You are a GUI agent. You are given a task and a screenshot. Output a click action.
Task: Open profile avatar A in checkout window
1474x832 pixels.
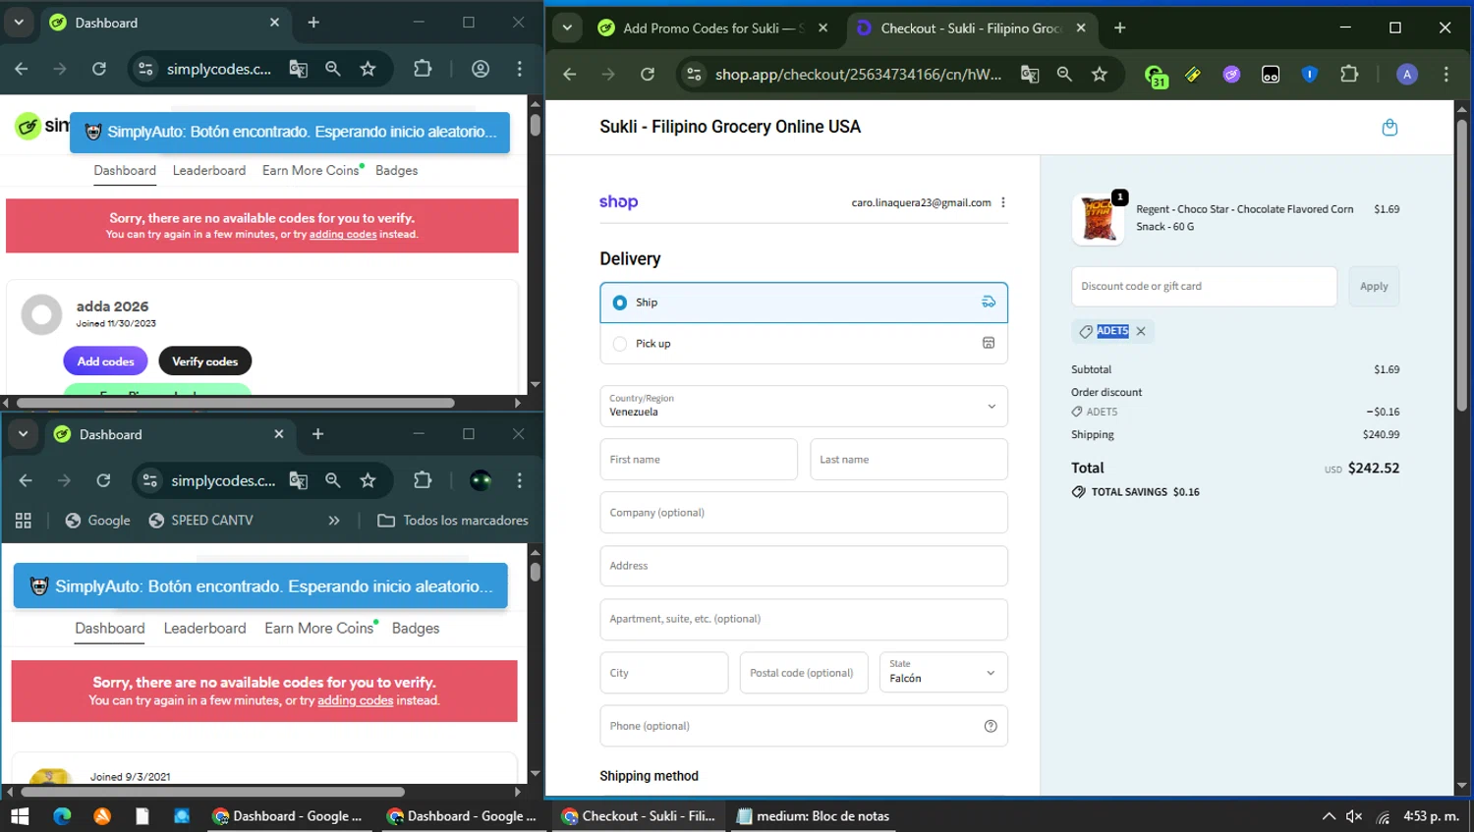click(1407, 75)
